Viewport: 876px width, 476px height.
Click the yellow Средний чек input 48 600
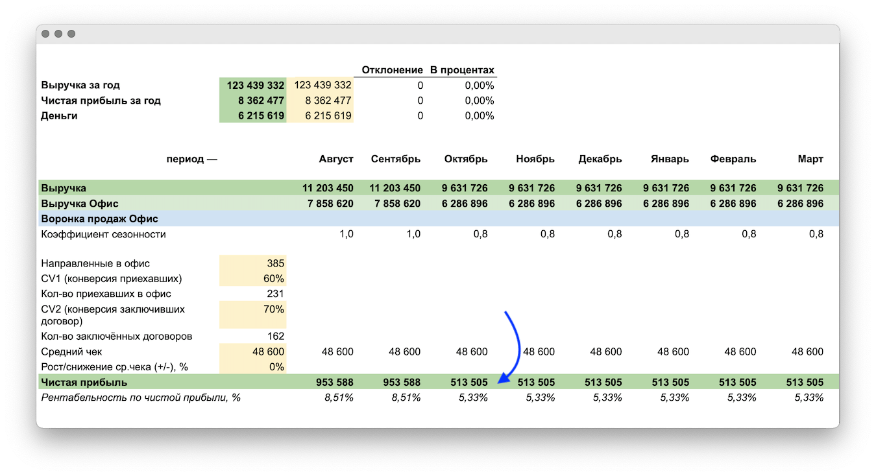[x=253, y=351]
